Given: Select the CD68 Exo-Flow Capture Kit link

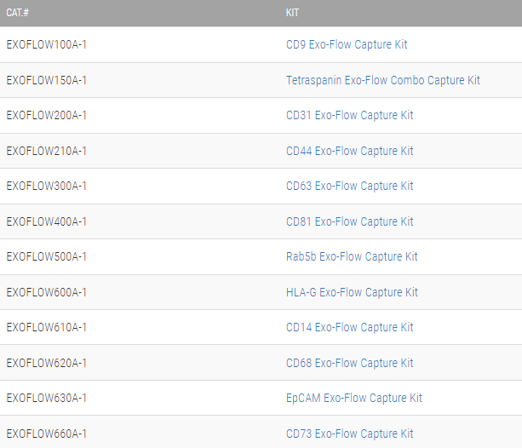Looking at the screenshot, I should pos(349,363).
